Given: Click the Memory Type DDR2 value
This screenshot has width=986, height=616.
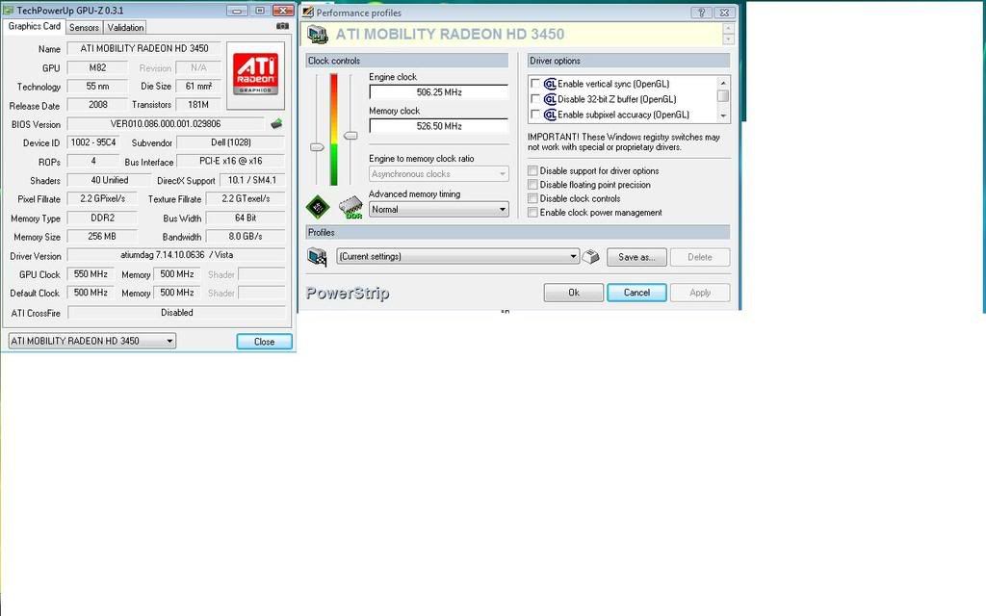Looking at the screenshot, I should coord(102,218).
